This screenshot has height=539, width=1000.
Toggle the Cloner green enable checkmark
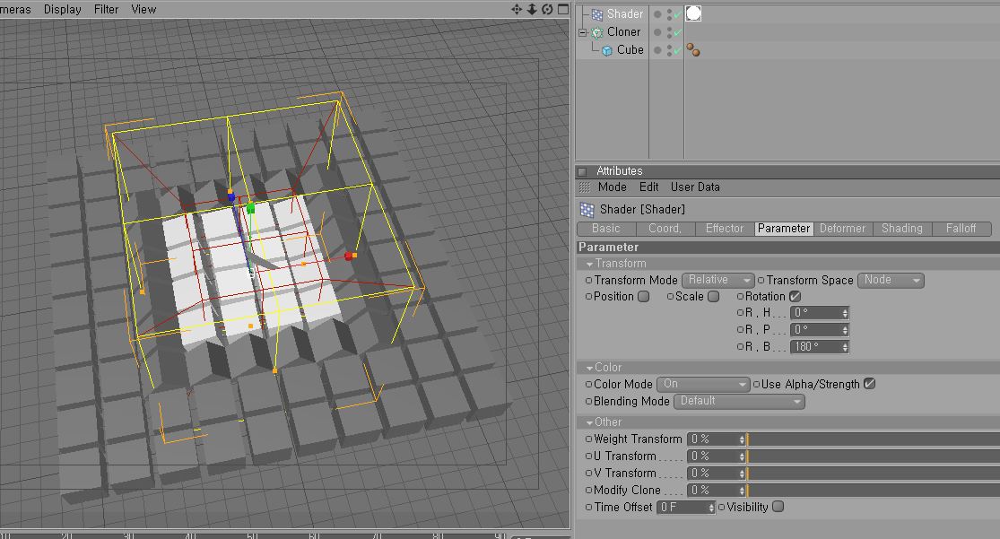coord(677,32)
